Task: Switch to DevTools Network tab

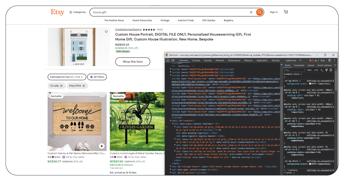Action: coord(220,61)
